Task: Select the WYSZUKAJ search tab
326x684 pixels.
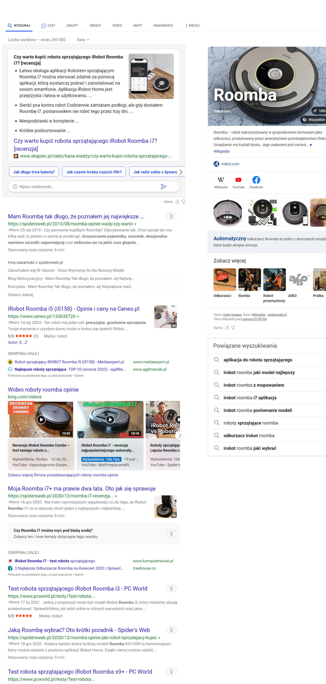Action: (19, 26)
